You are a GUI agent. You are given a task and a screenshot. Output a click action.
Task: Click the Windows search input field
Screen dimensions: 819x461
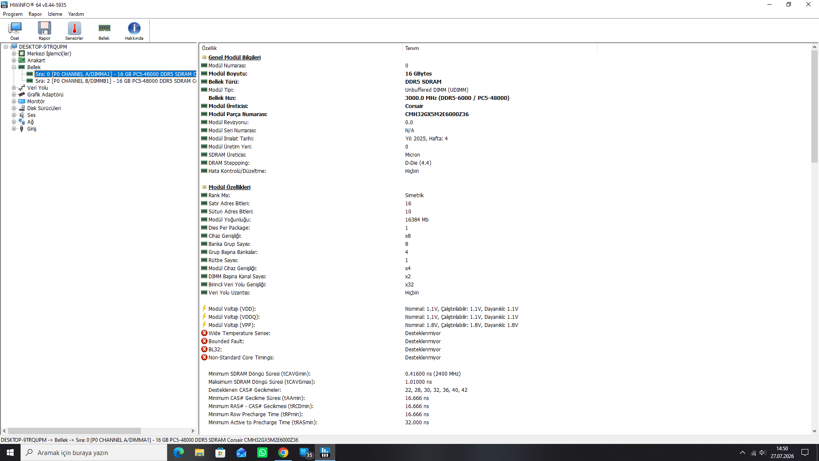(94, 452)
